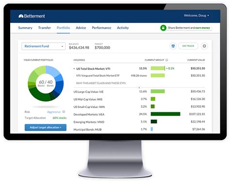The image size is (230, 182).
Task: Click Adjust target allocation button
Action: click(x=46, y=127)
